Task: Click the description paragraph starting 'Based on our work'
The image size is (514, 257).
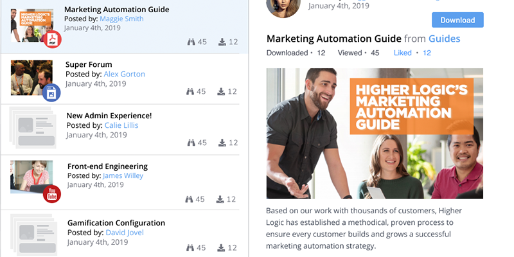Action: tap(364, 228)
